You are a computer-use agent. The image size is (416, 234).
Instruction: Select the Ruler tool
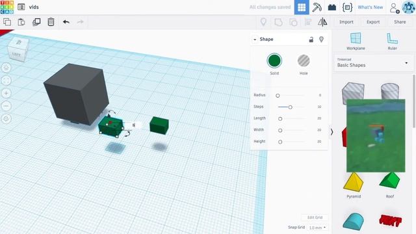coord(392,42)
